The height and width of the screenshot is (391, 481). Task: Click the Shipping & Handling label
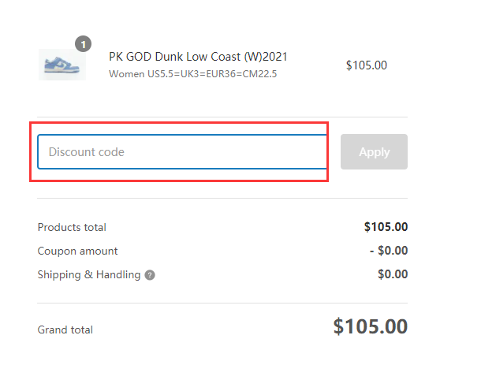[89, 274]
